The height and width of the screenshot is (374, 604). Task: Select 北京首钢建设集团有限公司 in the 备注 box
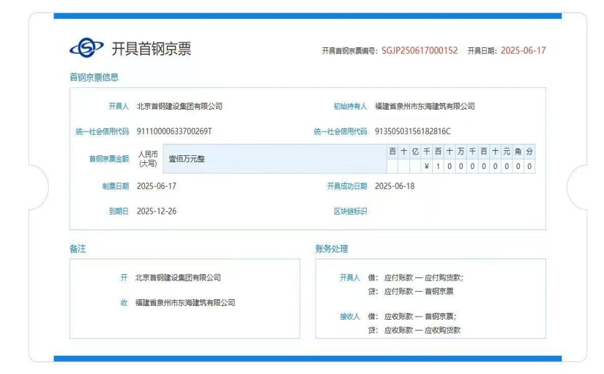pyautogui.click(x=178, y=277)
